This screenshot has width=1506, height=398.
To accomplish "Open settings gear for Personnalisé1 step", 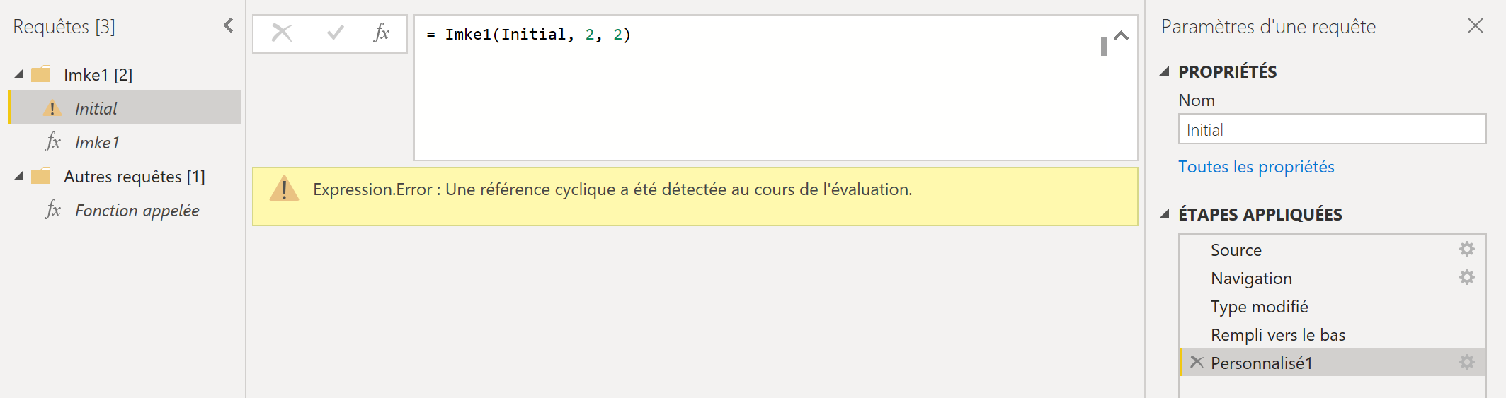I will coord(1467,362).
